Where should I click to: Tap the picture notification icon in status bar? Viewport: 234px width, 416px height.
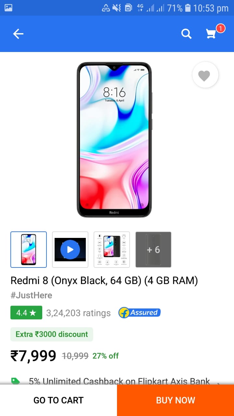(8, 8)
